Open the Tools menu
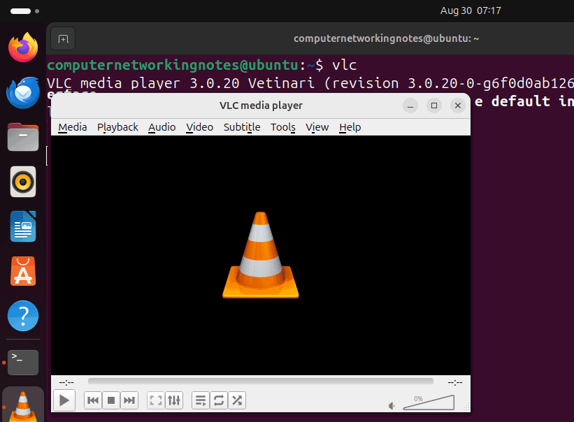The image size is (574, 422). tap(283, 127)
